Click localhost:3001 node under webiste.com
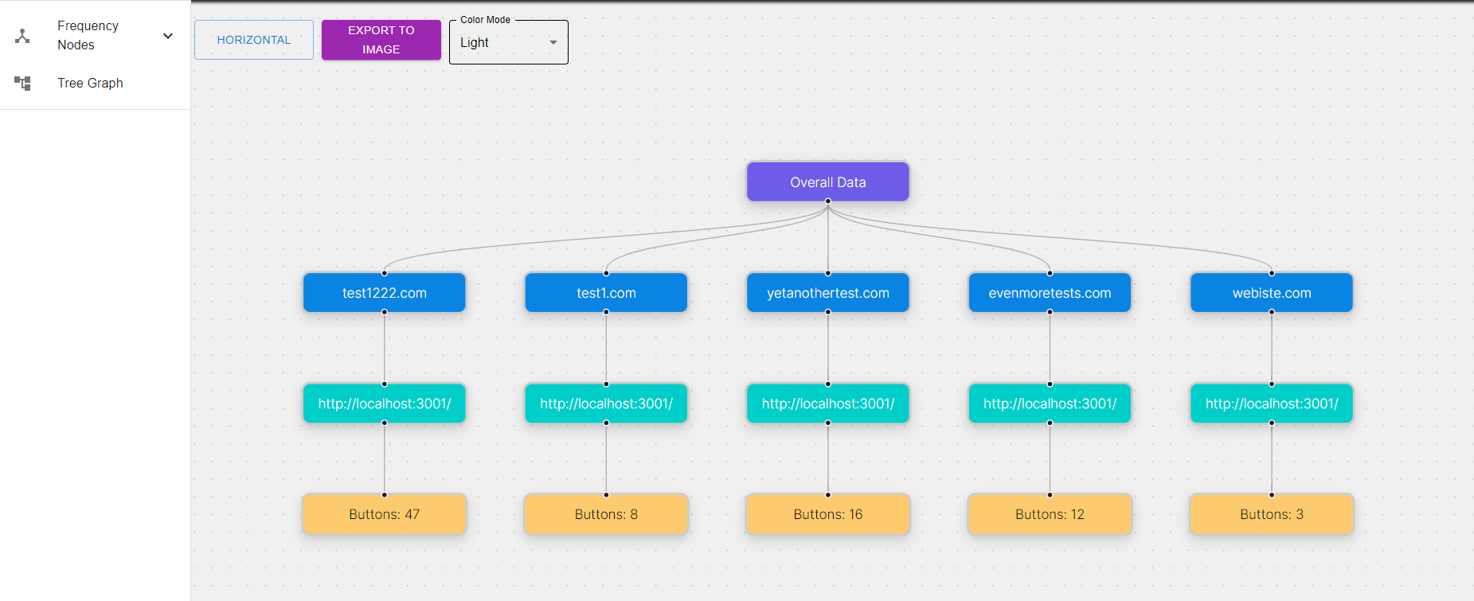The height and width of the screenshot is (601, 1474). (1272, 404)
